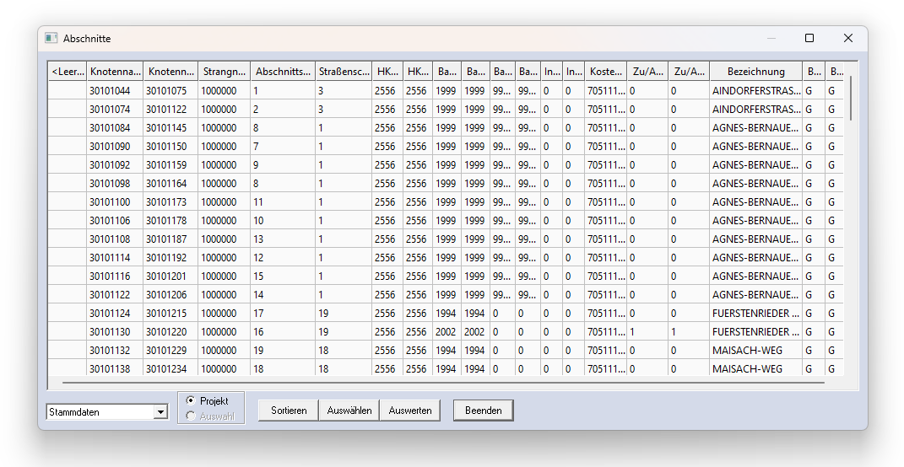
Task: Select the <Leer... column header
Action: [68, 72]
